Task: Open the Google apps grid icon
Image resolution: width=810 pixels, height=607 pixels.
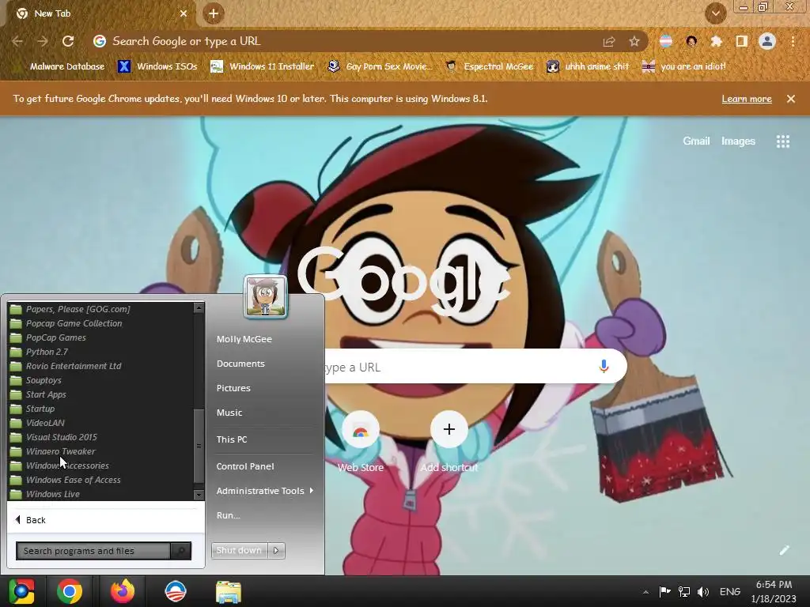Action: pyautogui.click(x=783, y=141)
